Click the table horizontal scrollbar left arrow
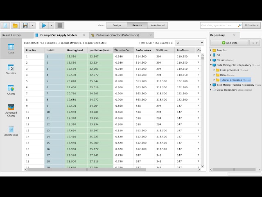 [x=26, y=170]
